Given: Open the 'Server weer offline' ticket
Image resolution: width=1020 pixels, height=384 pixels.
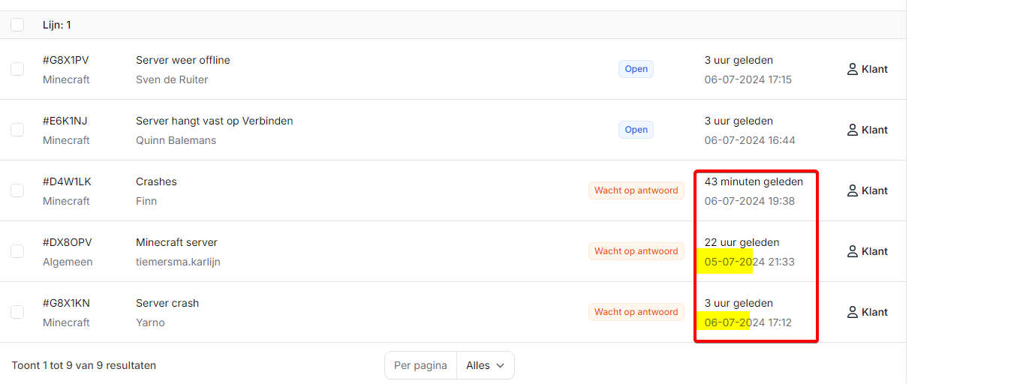Looking at the screenshot, I should [182, 60].
